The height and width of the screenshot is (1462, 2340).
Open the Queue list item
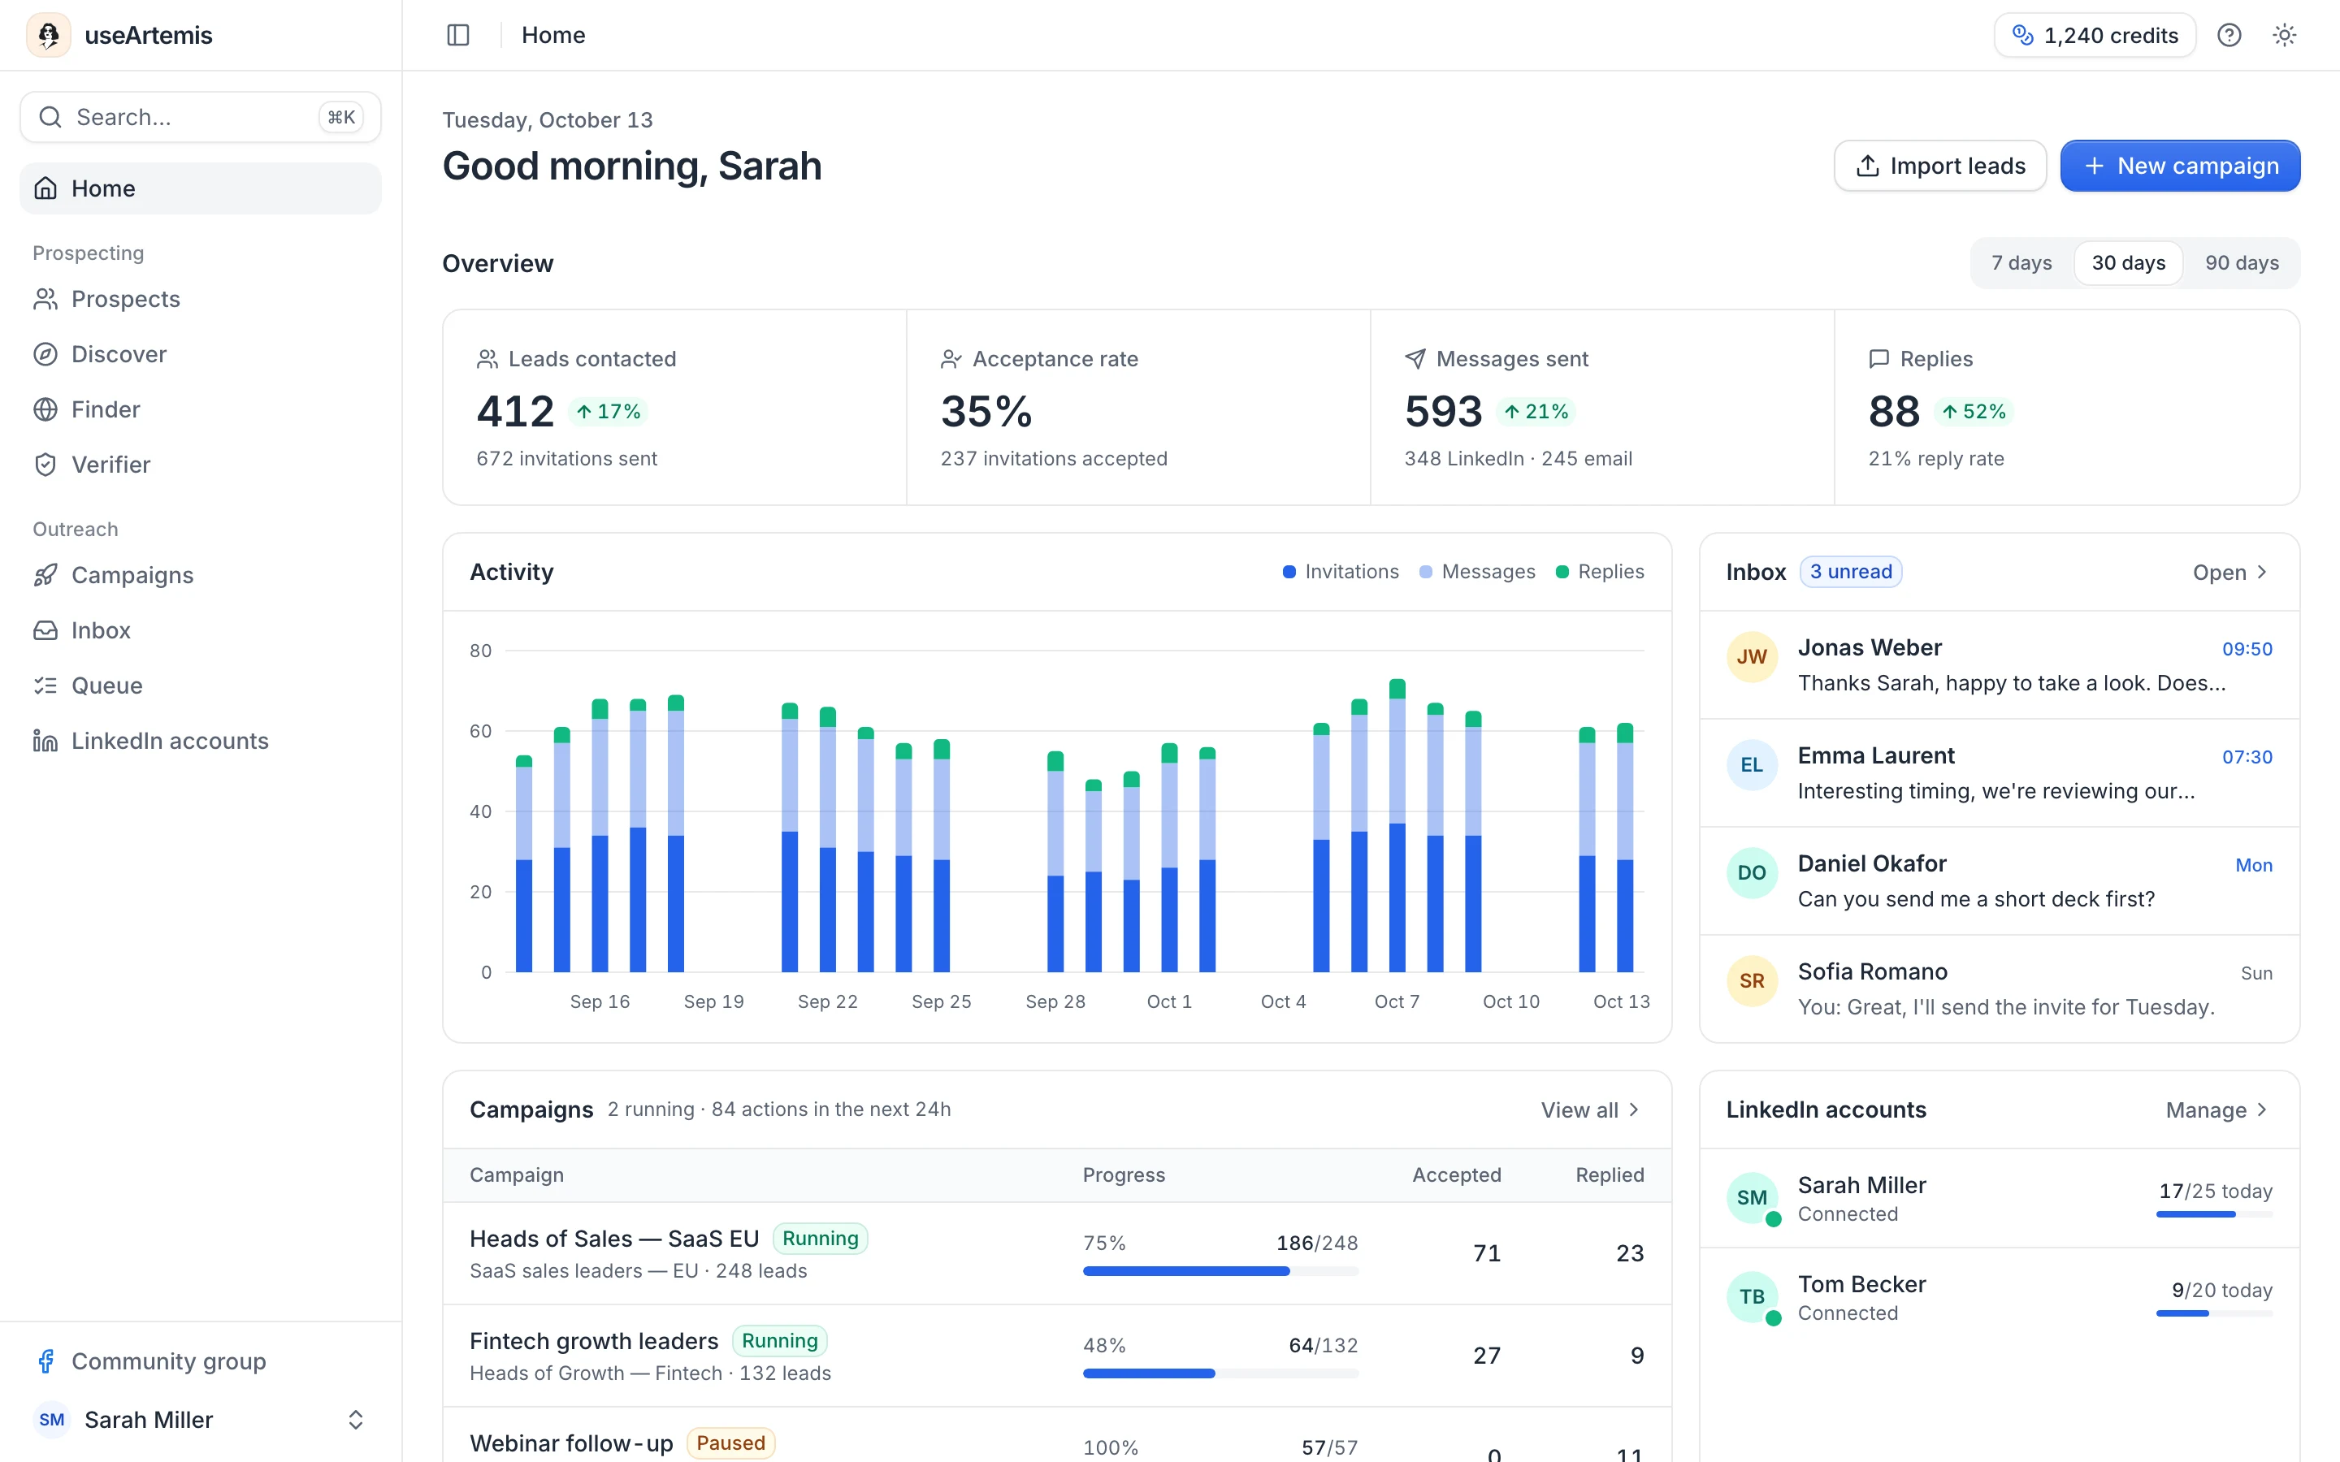click(x=200, y=686)
